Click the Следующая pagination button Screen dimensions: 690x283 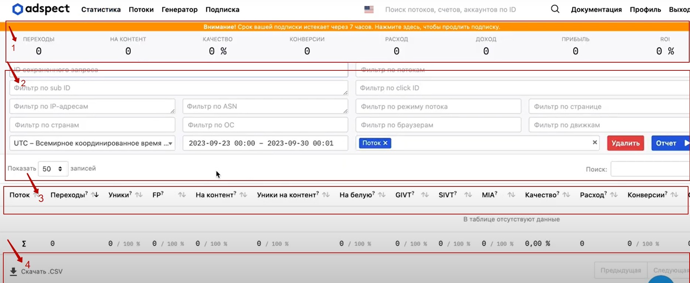[x=669, y=270]
